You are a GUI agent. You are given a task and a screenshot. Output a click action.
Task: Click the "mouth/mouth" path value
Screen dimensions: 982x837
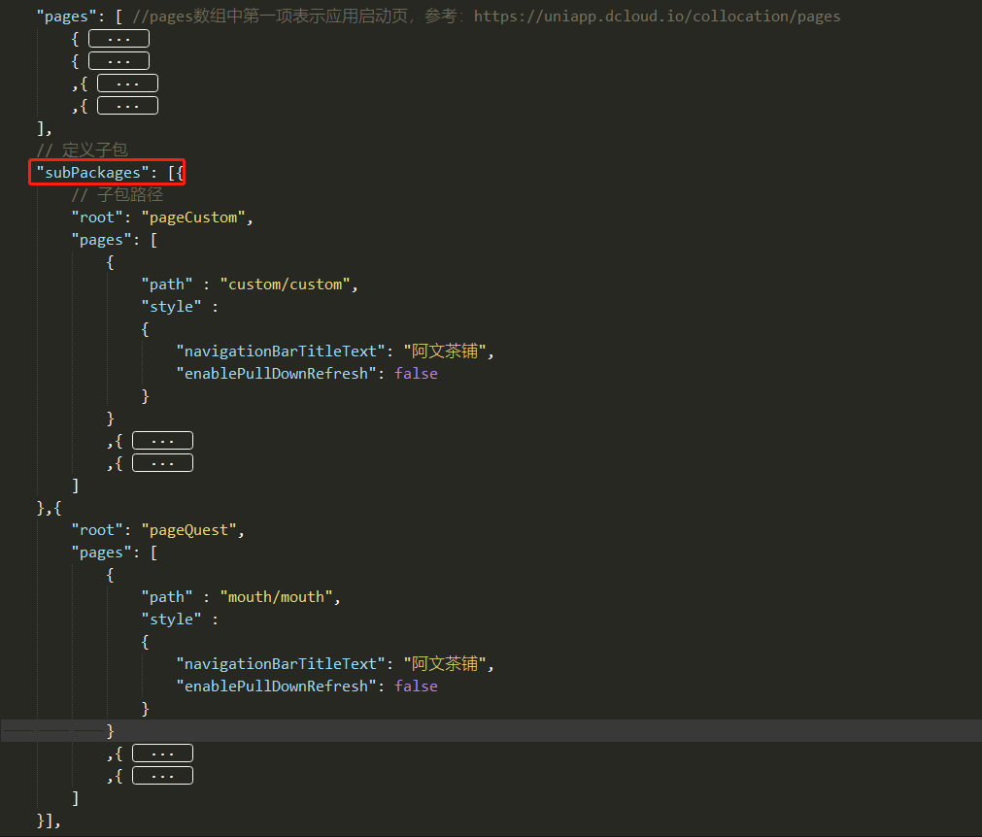(x=276, y=597)
